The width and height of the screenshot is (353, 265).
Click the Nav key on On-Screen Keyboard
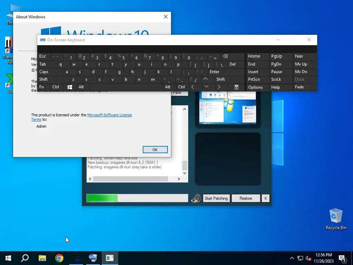click(305, 56)
